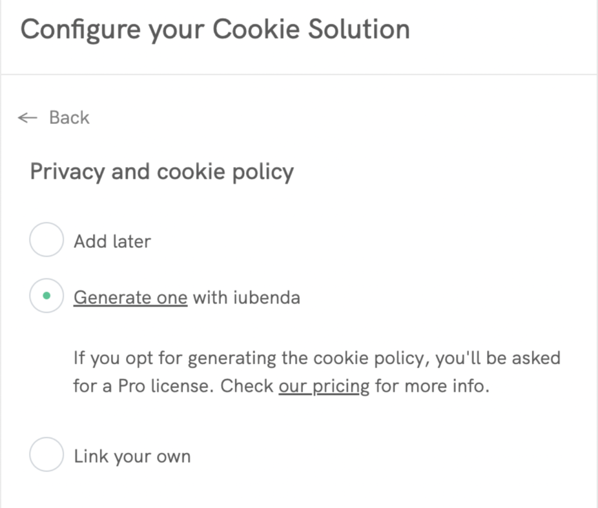
Task: Go back using the Back text
Action: click(x=69, y=118)
